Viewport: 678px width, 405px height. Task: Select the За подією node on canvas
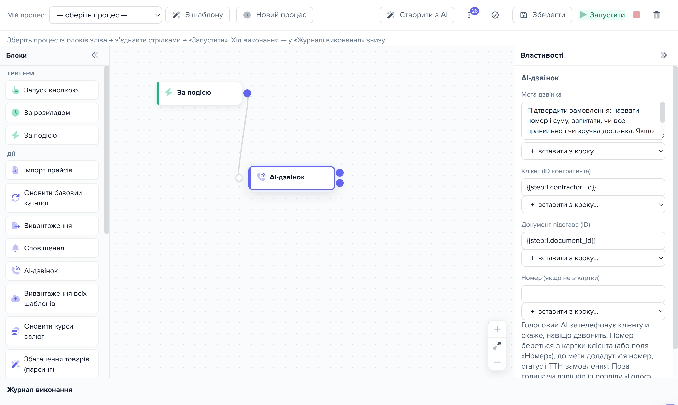coord(199,93)
